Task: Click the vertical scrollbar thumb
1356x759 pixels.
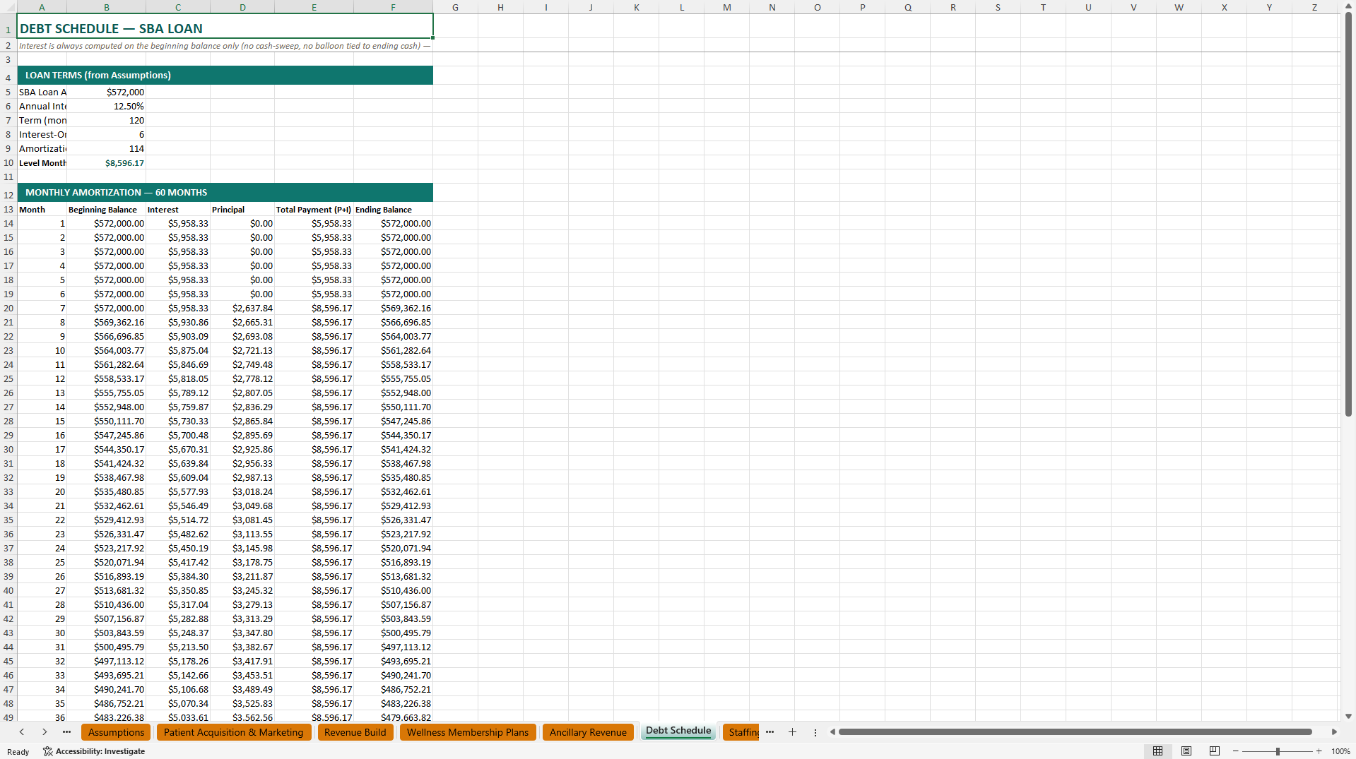Action: pyautogui.click(x=1348, y=213)
